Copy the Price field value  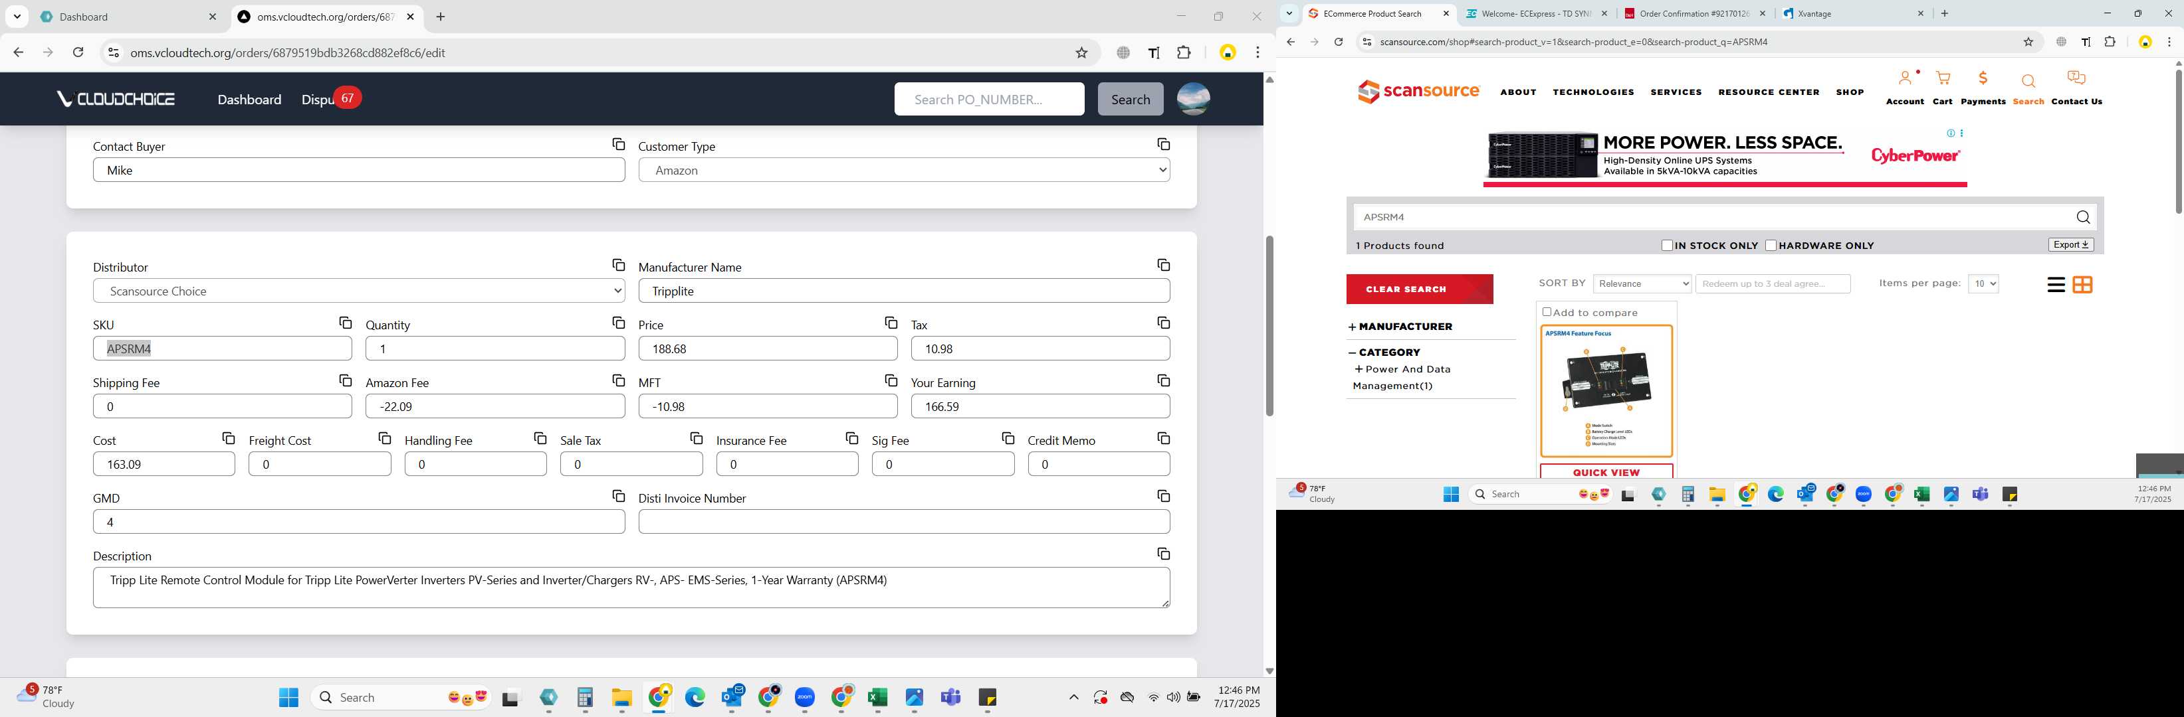891,323
